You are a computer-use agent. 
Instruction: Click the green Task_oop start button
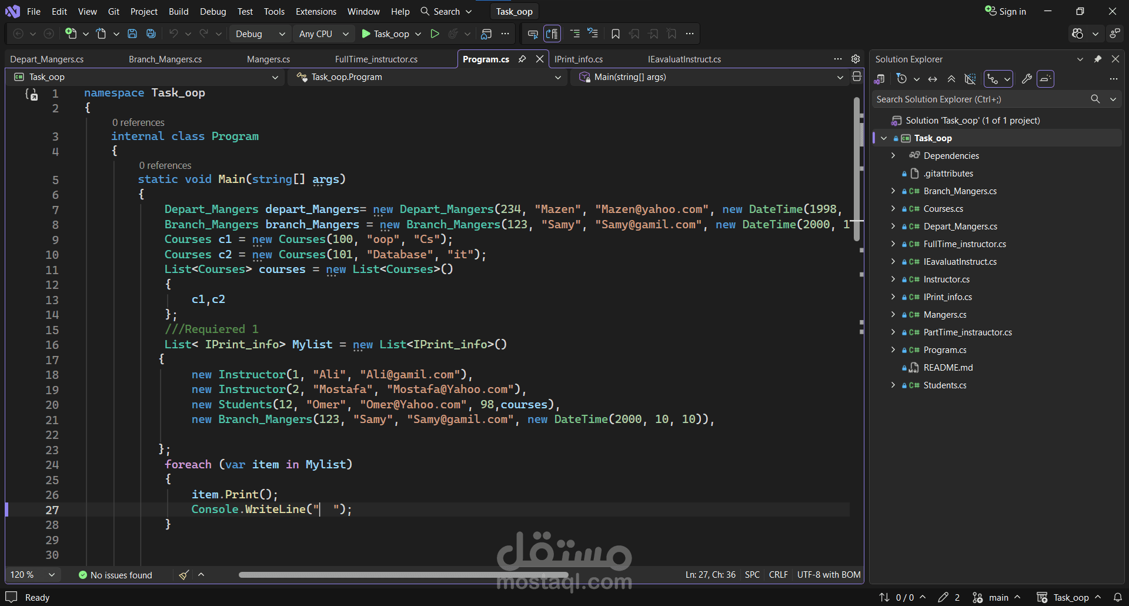pyautogui.click(x=386, y=34)
